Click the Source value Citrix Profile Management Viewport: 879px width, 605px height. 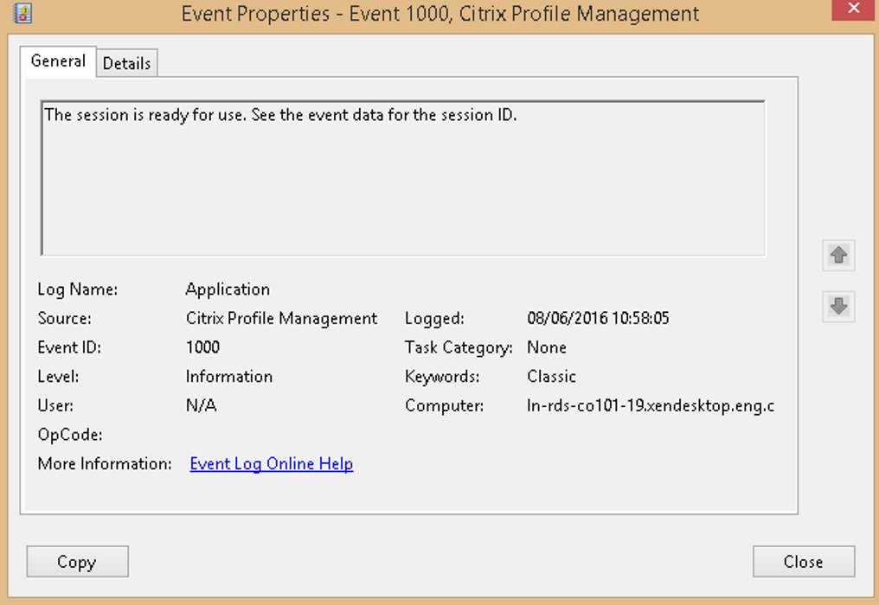281,319
